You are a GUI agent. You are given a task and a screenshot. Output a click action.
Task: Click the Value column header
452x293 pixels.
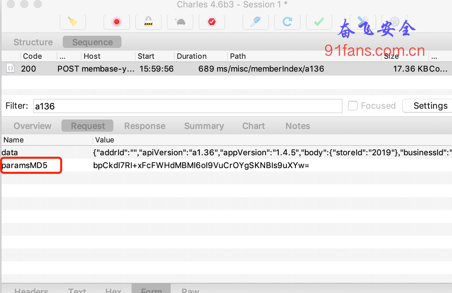(105, 140)
